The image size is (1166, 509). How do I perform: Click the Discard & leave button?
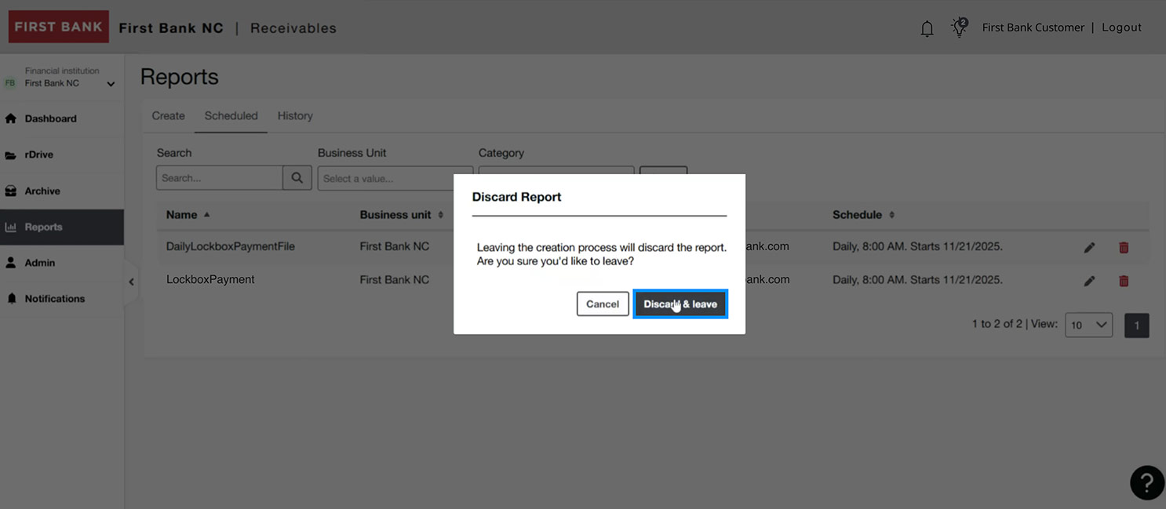(x=680, y=304)
